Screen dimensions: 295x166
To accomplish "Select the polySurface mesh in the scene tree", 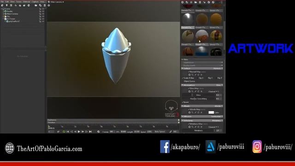I will click(14, 21).
